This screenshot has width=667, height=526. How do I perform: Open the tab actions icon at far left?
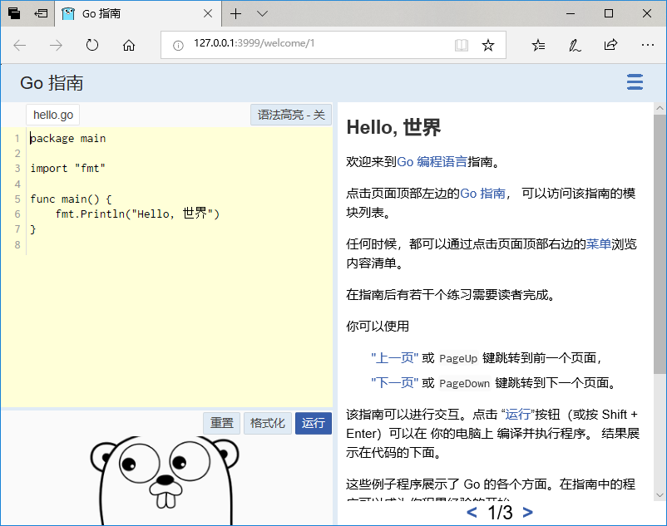click(13, 13)
